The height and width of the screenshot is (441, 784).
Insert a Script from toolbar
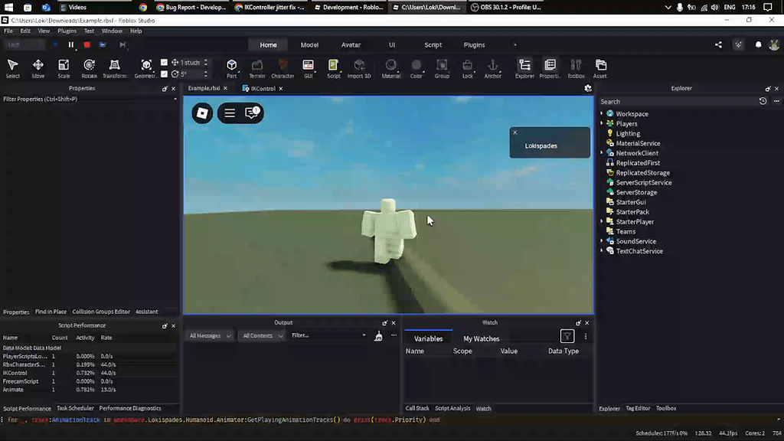334,68
